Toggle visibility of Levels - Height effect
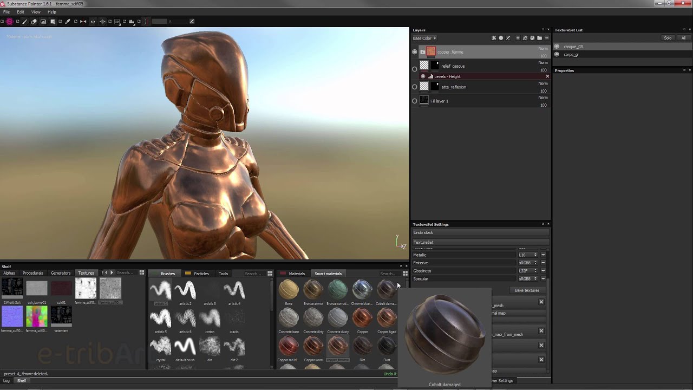The height and width of the screenshot is (390, 693). (x=423, y=76)
